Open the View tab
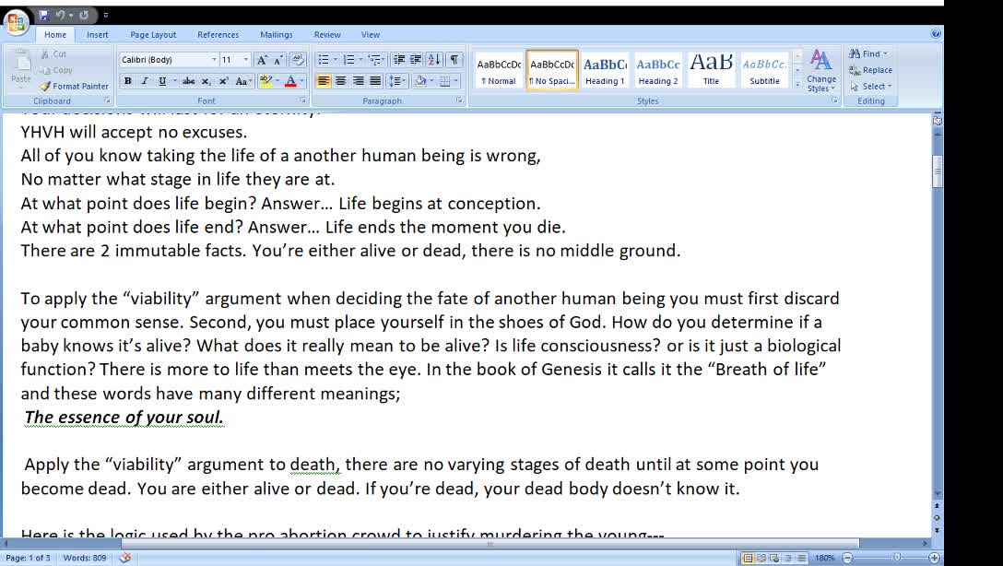This screenshot has width=1003, height=566. (x=371, y=34)
